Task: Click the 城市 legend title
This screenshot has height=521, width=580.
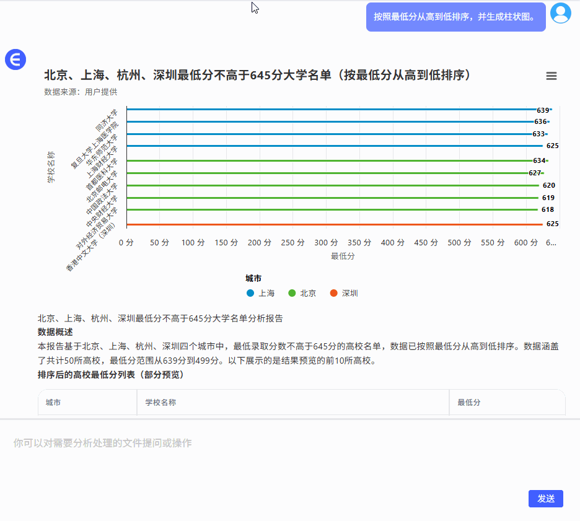Action: [253, 278]
